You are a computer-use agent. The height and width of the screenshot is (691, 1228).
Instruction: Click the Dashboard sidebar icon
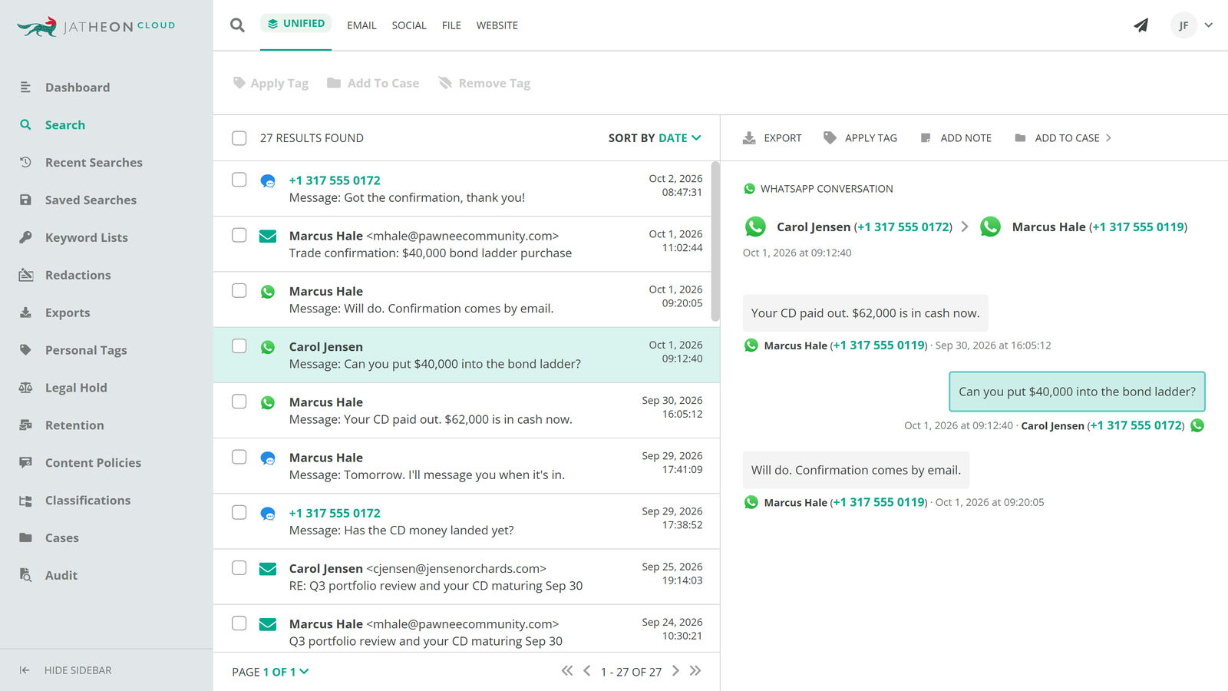click(x=25, y=88)
